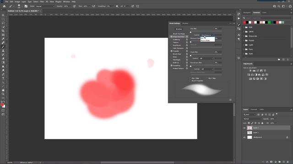Click the foreground color red swatch
The height and width of the screenshot is (164, 293).
point(2,105)
